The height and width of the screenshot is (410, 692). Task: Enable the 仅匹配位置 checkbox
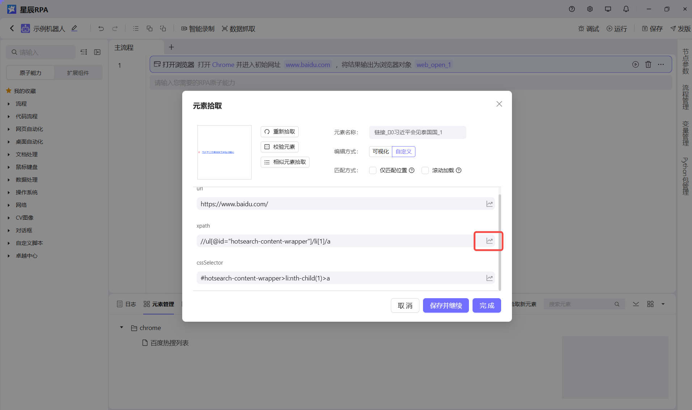click(x=373, y=170)
